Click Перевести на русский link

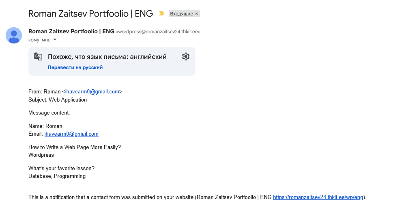coord(75,67)
